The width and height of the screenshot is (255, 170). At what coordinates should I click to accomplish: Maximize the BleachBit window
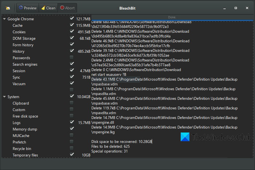tap(236, 8)
